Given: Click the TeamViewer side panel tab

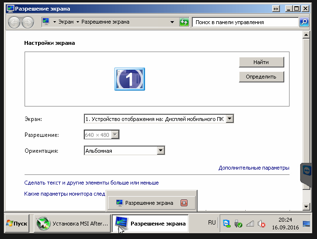Looking at the screenshot, I should point(307,171).
